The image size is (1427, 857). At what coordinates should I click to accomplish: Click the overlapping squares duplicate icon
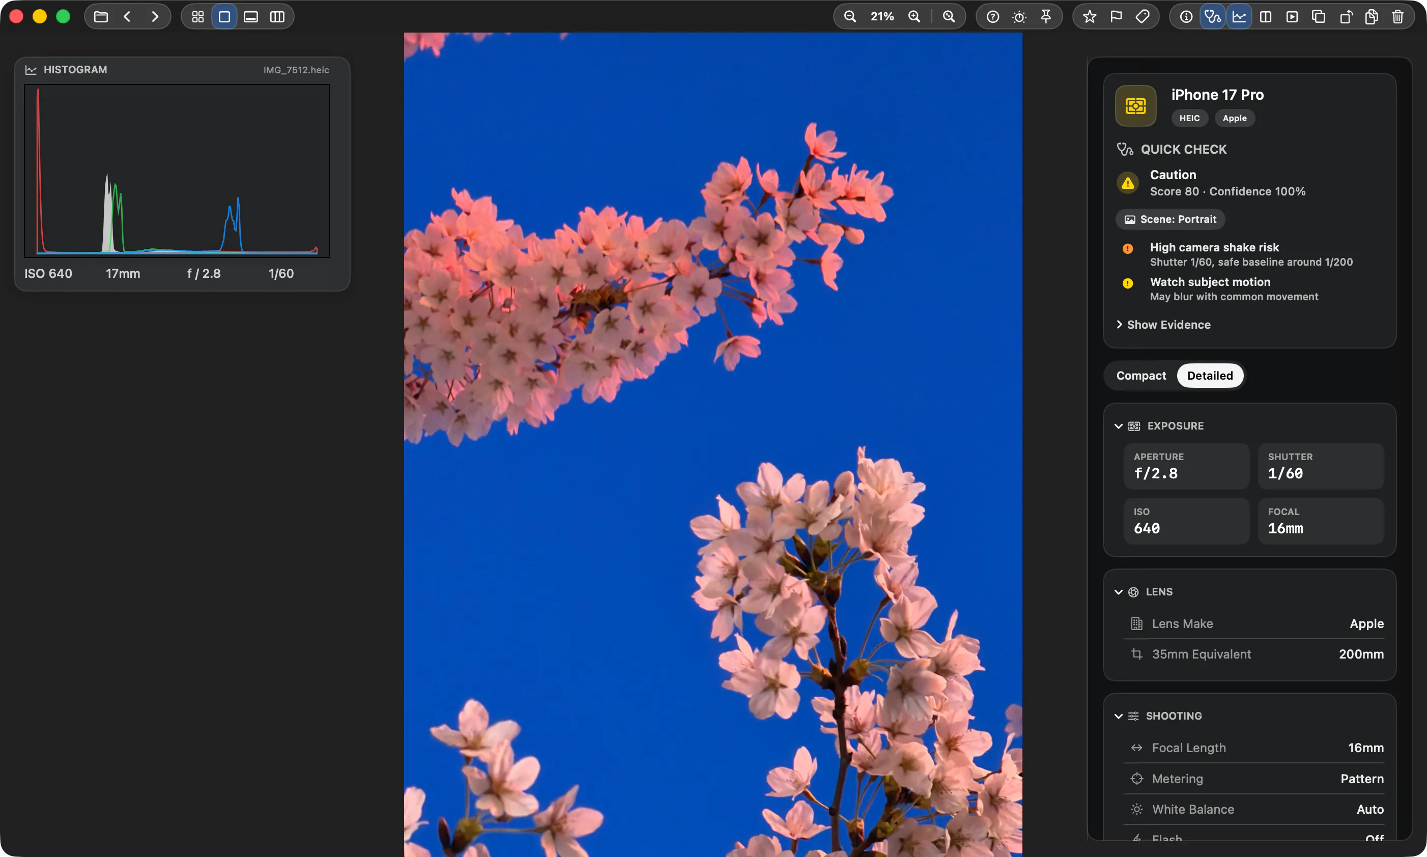point(1319,17)
